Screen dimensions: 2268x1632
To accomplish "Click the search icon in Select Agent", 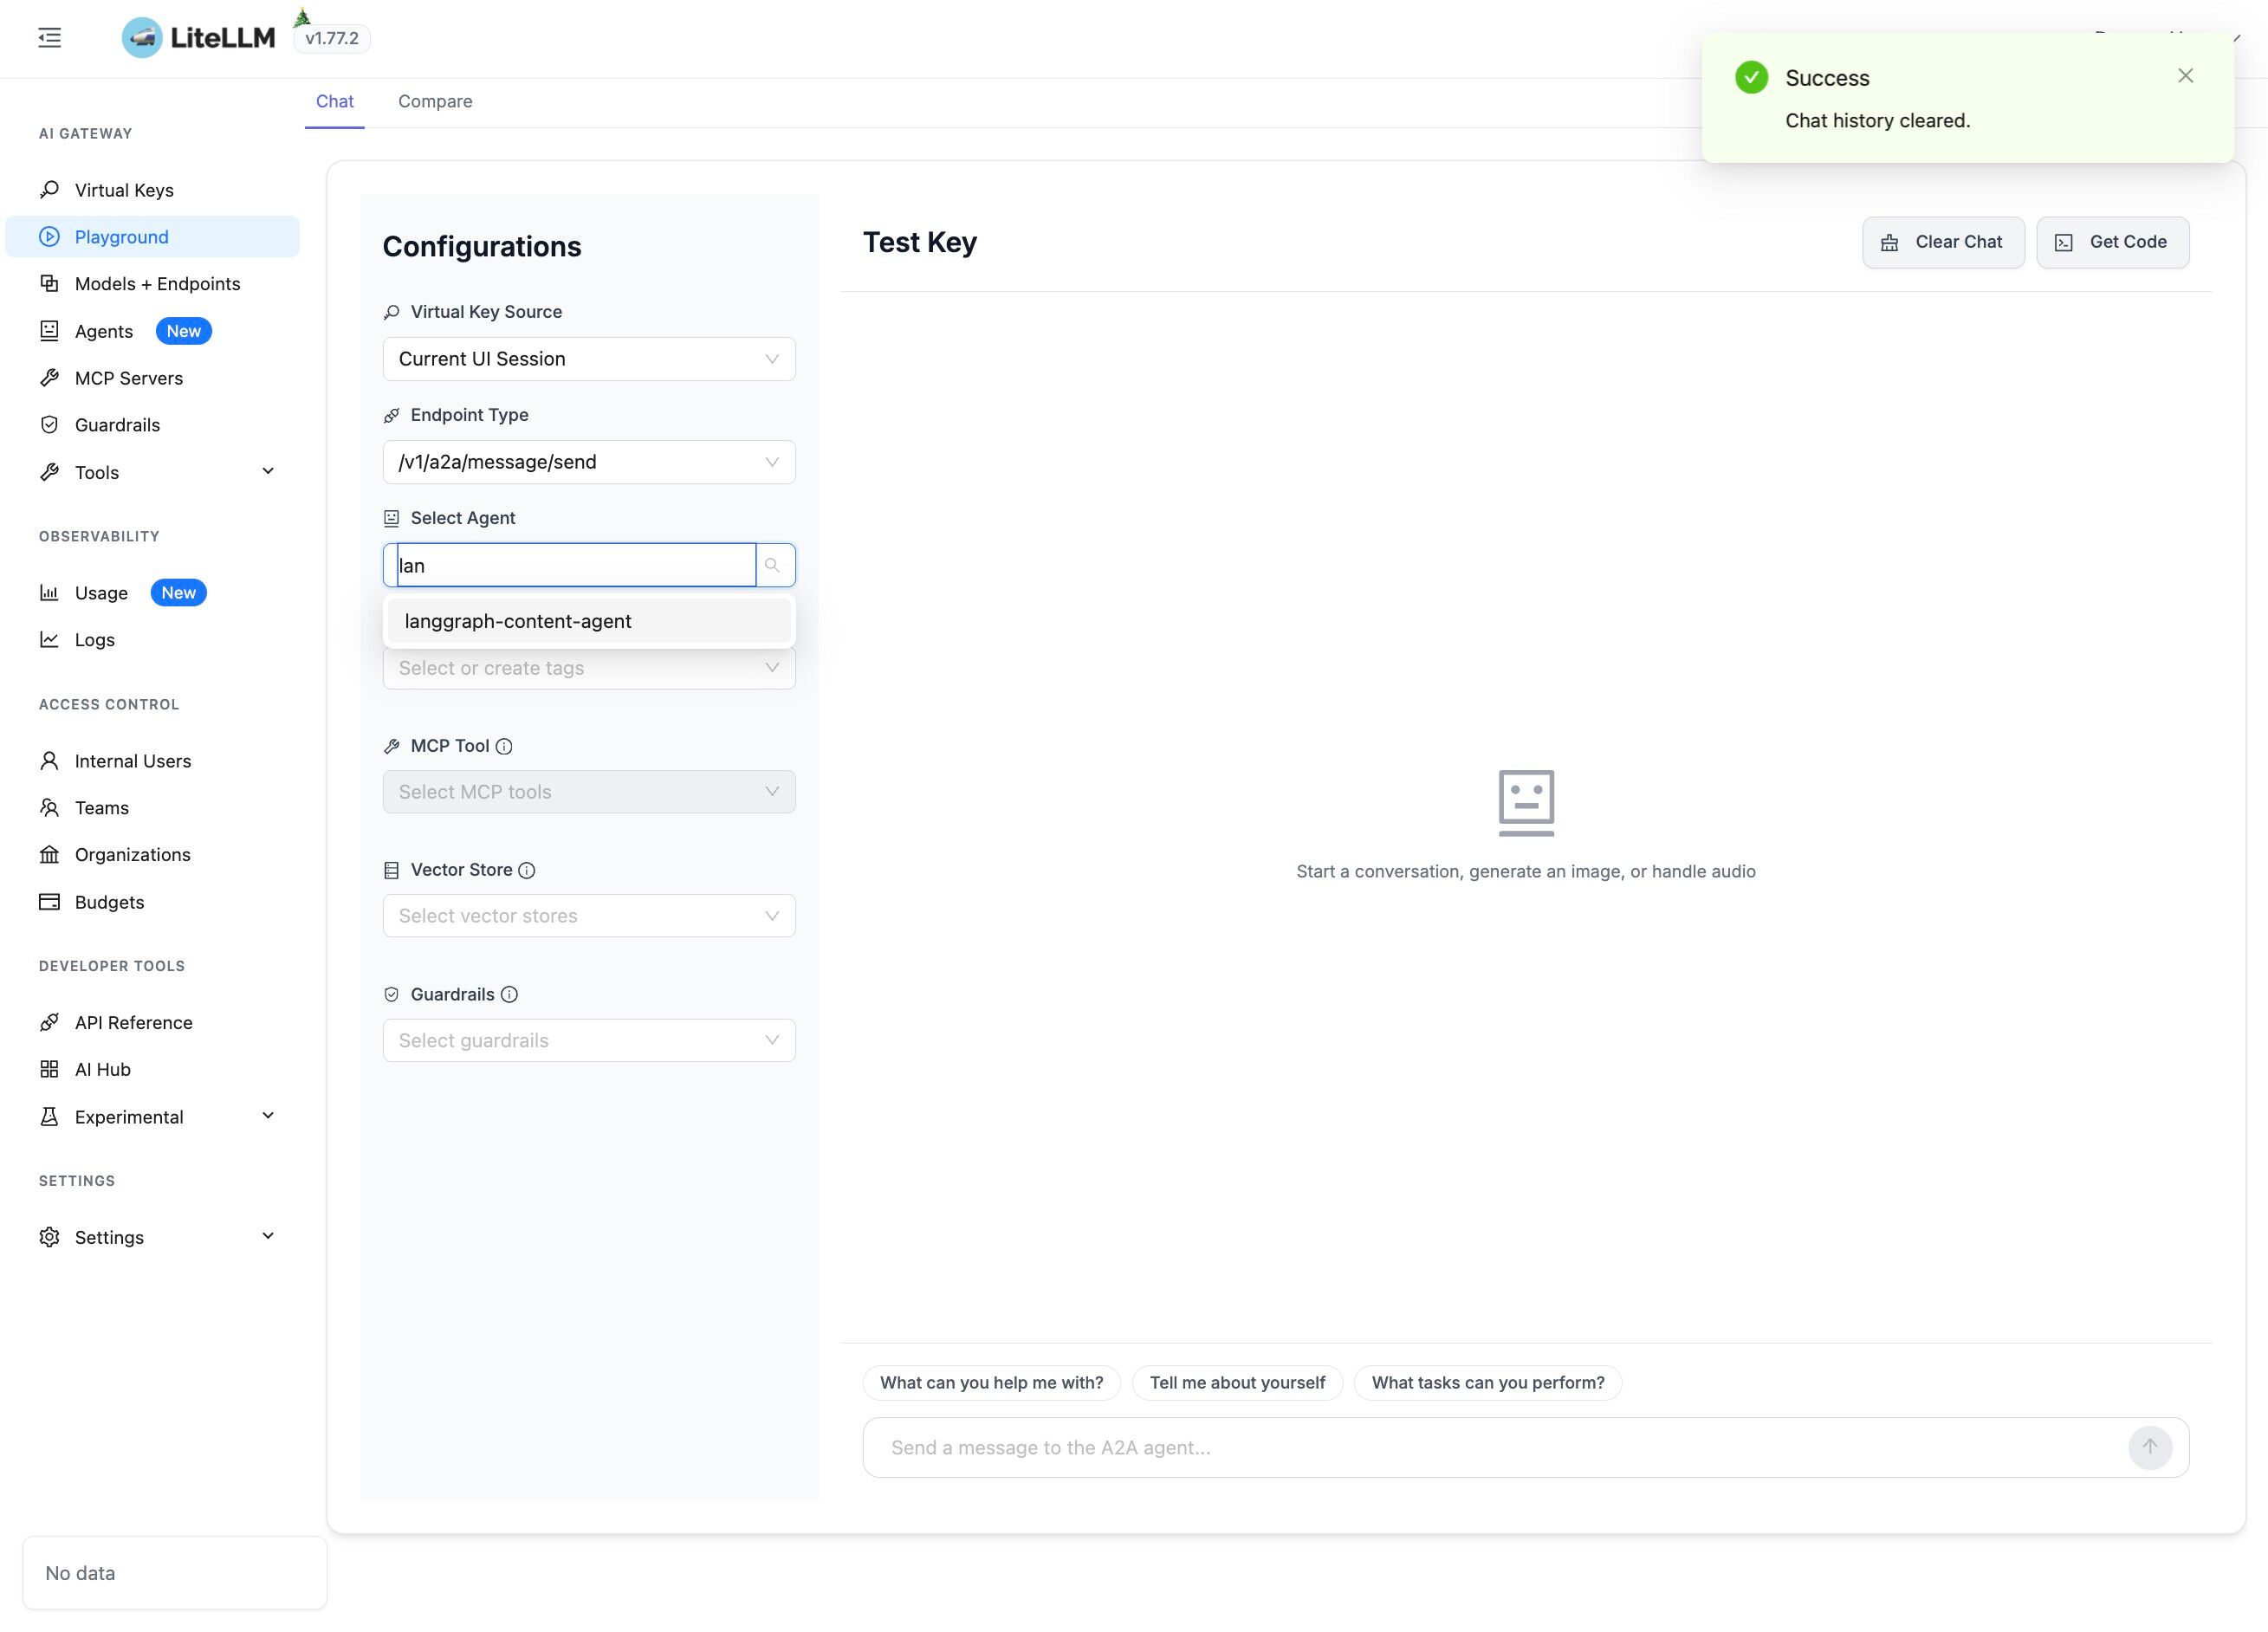I will click(772, 565).
